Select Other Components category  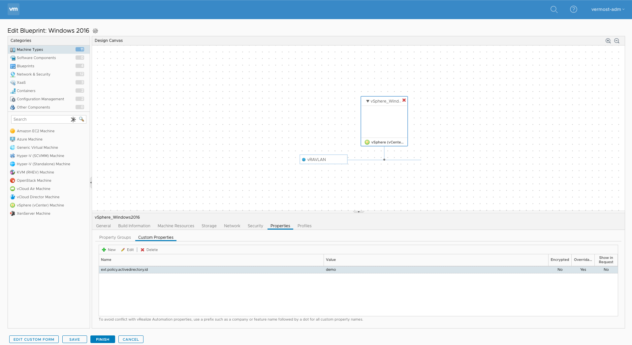click(49, 107)
